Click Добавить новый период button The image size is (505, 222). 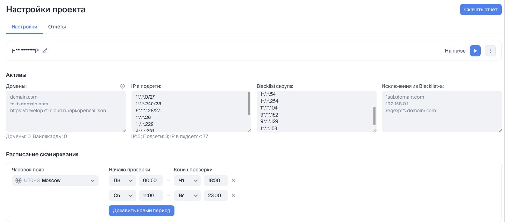pos(141,211)
